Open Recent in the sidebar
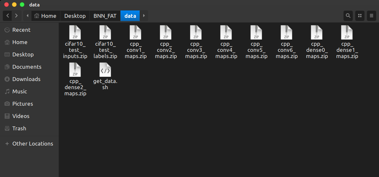 tap(21, 30)
